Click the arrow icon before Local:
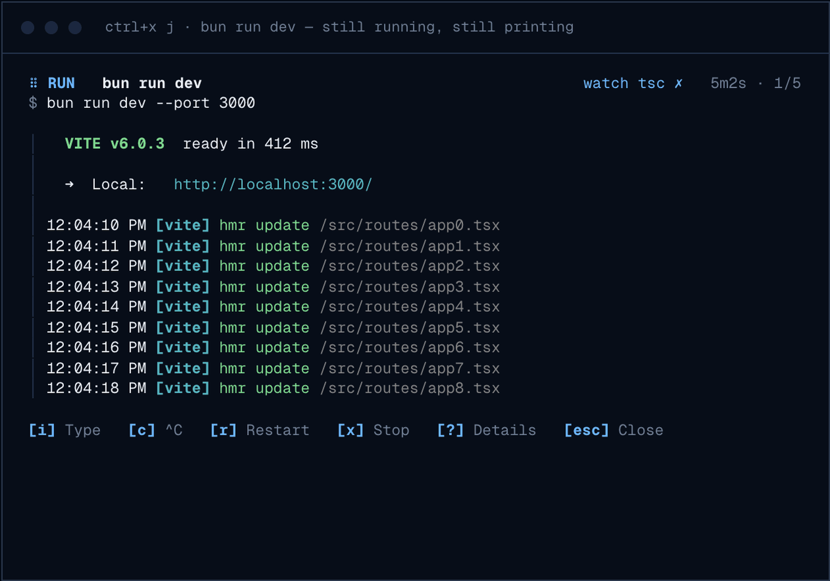This screenshot has width=830, height=581. pos(69,184)
